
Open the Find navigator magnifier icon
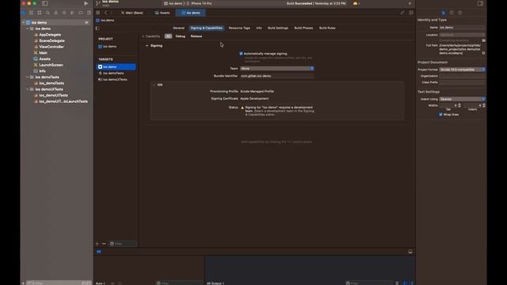tap(48, 13)
